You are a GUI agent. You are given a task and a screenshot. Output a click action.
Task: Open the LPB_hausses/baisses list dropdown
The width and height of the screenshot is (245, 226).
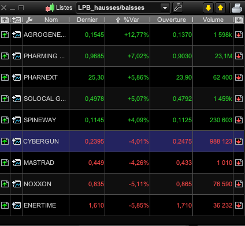coord(123,8)
